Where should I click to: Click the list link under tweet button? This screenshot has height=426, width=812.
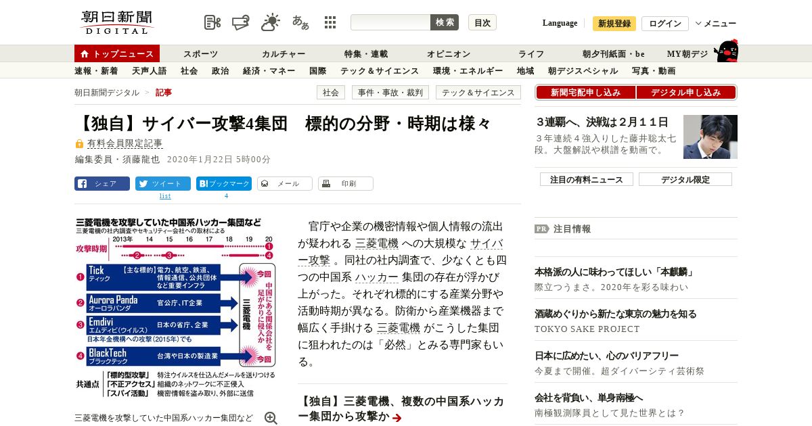(x=165, y=196)
